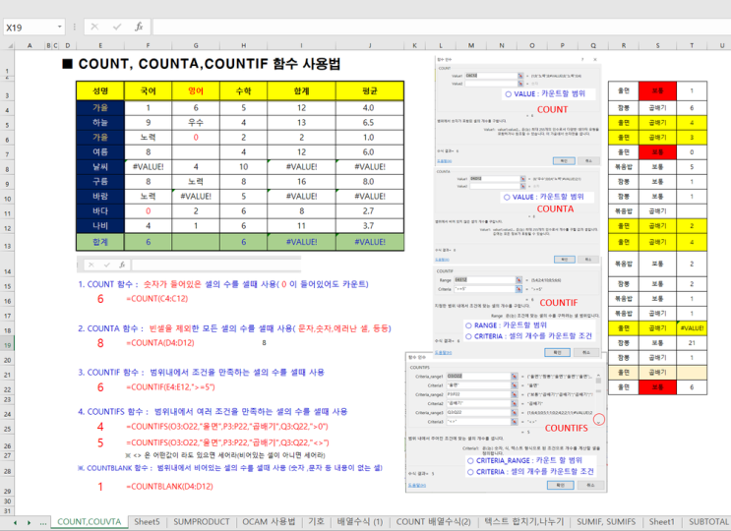Click the formula bar Enter checkmark icon
This screenshot has height=531, width=731.
(x=117, y=27)
